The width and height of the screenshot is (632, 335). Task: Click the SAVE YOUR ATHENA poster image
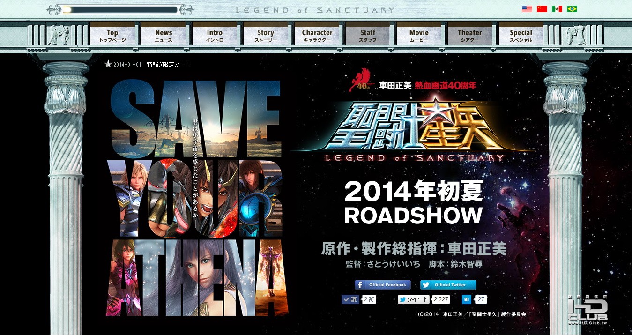(x=196, y=197)
